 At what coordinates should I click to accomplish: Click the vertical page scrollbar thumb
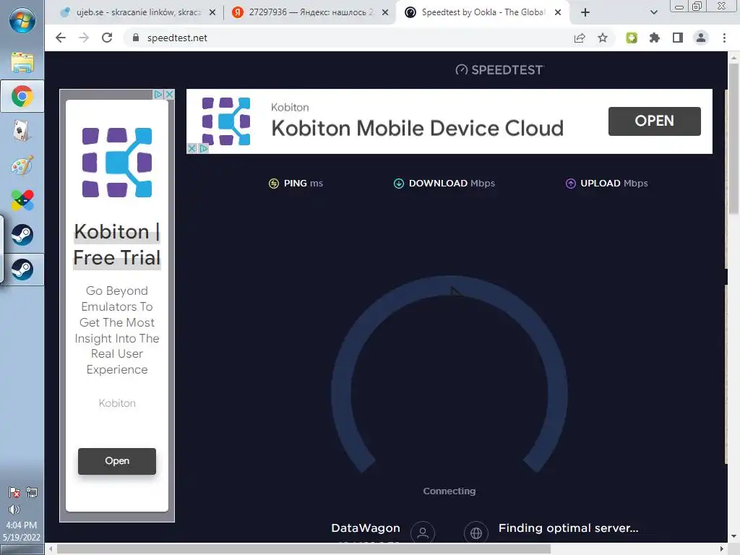coord(733,138)
